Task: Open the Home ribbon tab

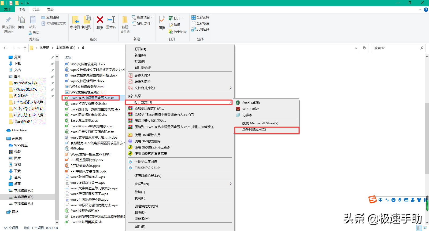Action: click(x=22, y=10)
